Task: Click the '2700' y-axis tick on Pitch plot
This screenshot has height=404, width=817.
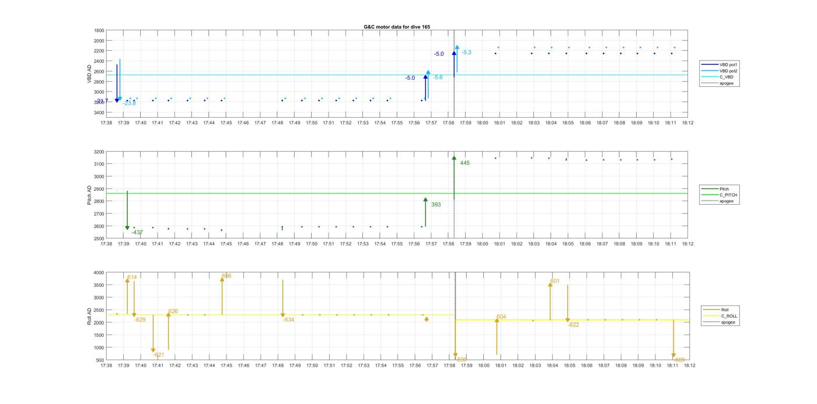Action: pos(99,214)
